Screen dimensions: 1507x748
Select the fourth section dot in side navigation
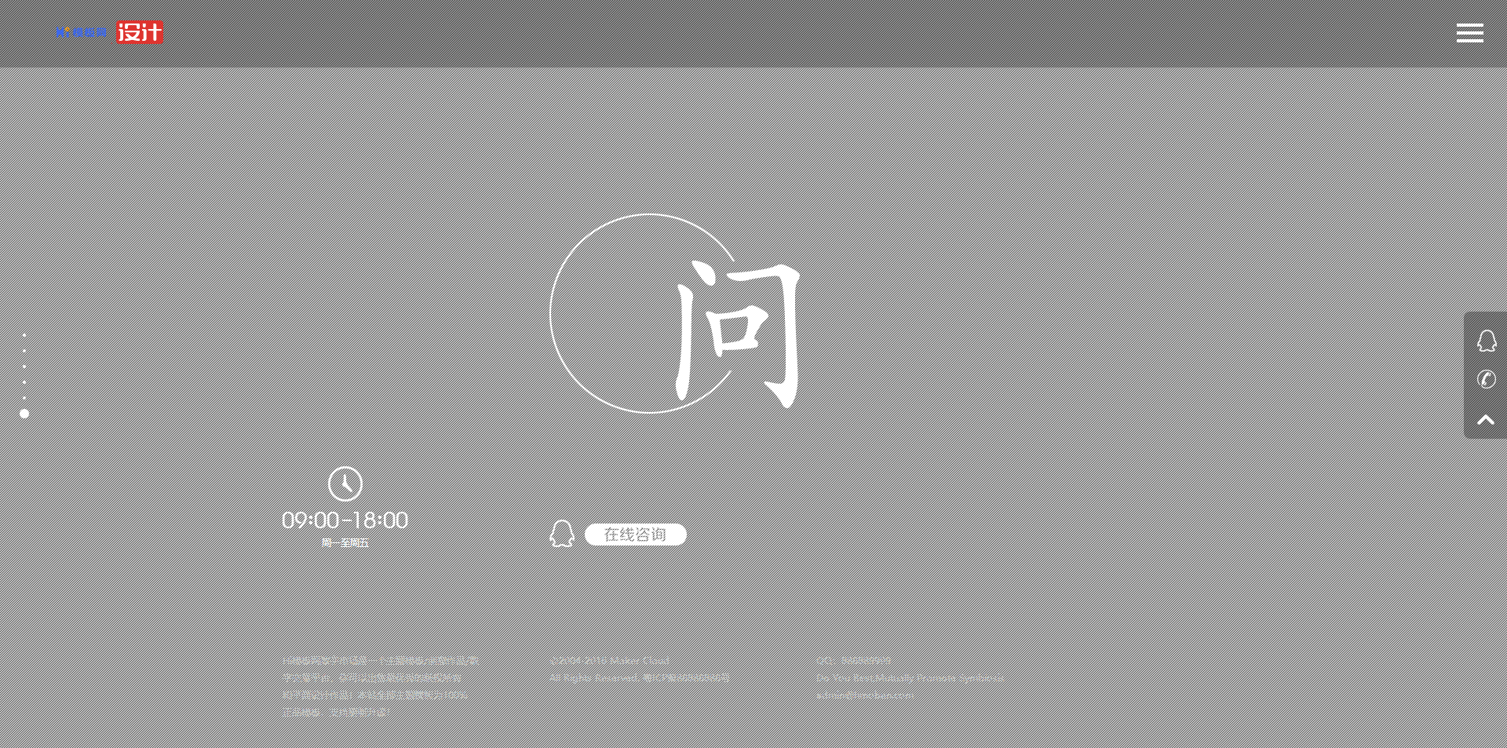24,382
